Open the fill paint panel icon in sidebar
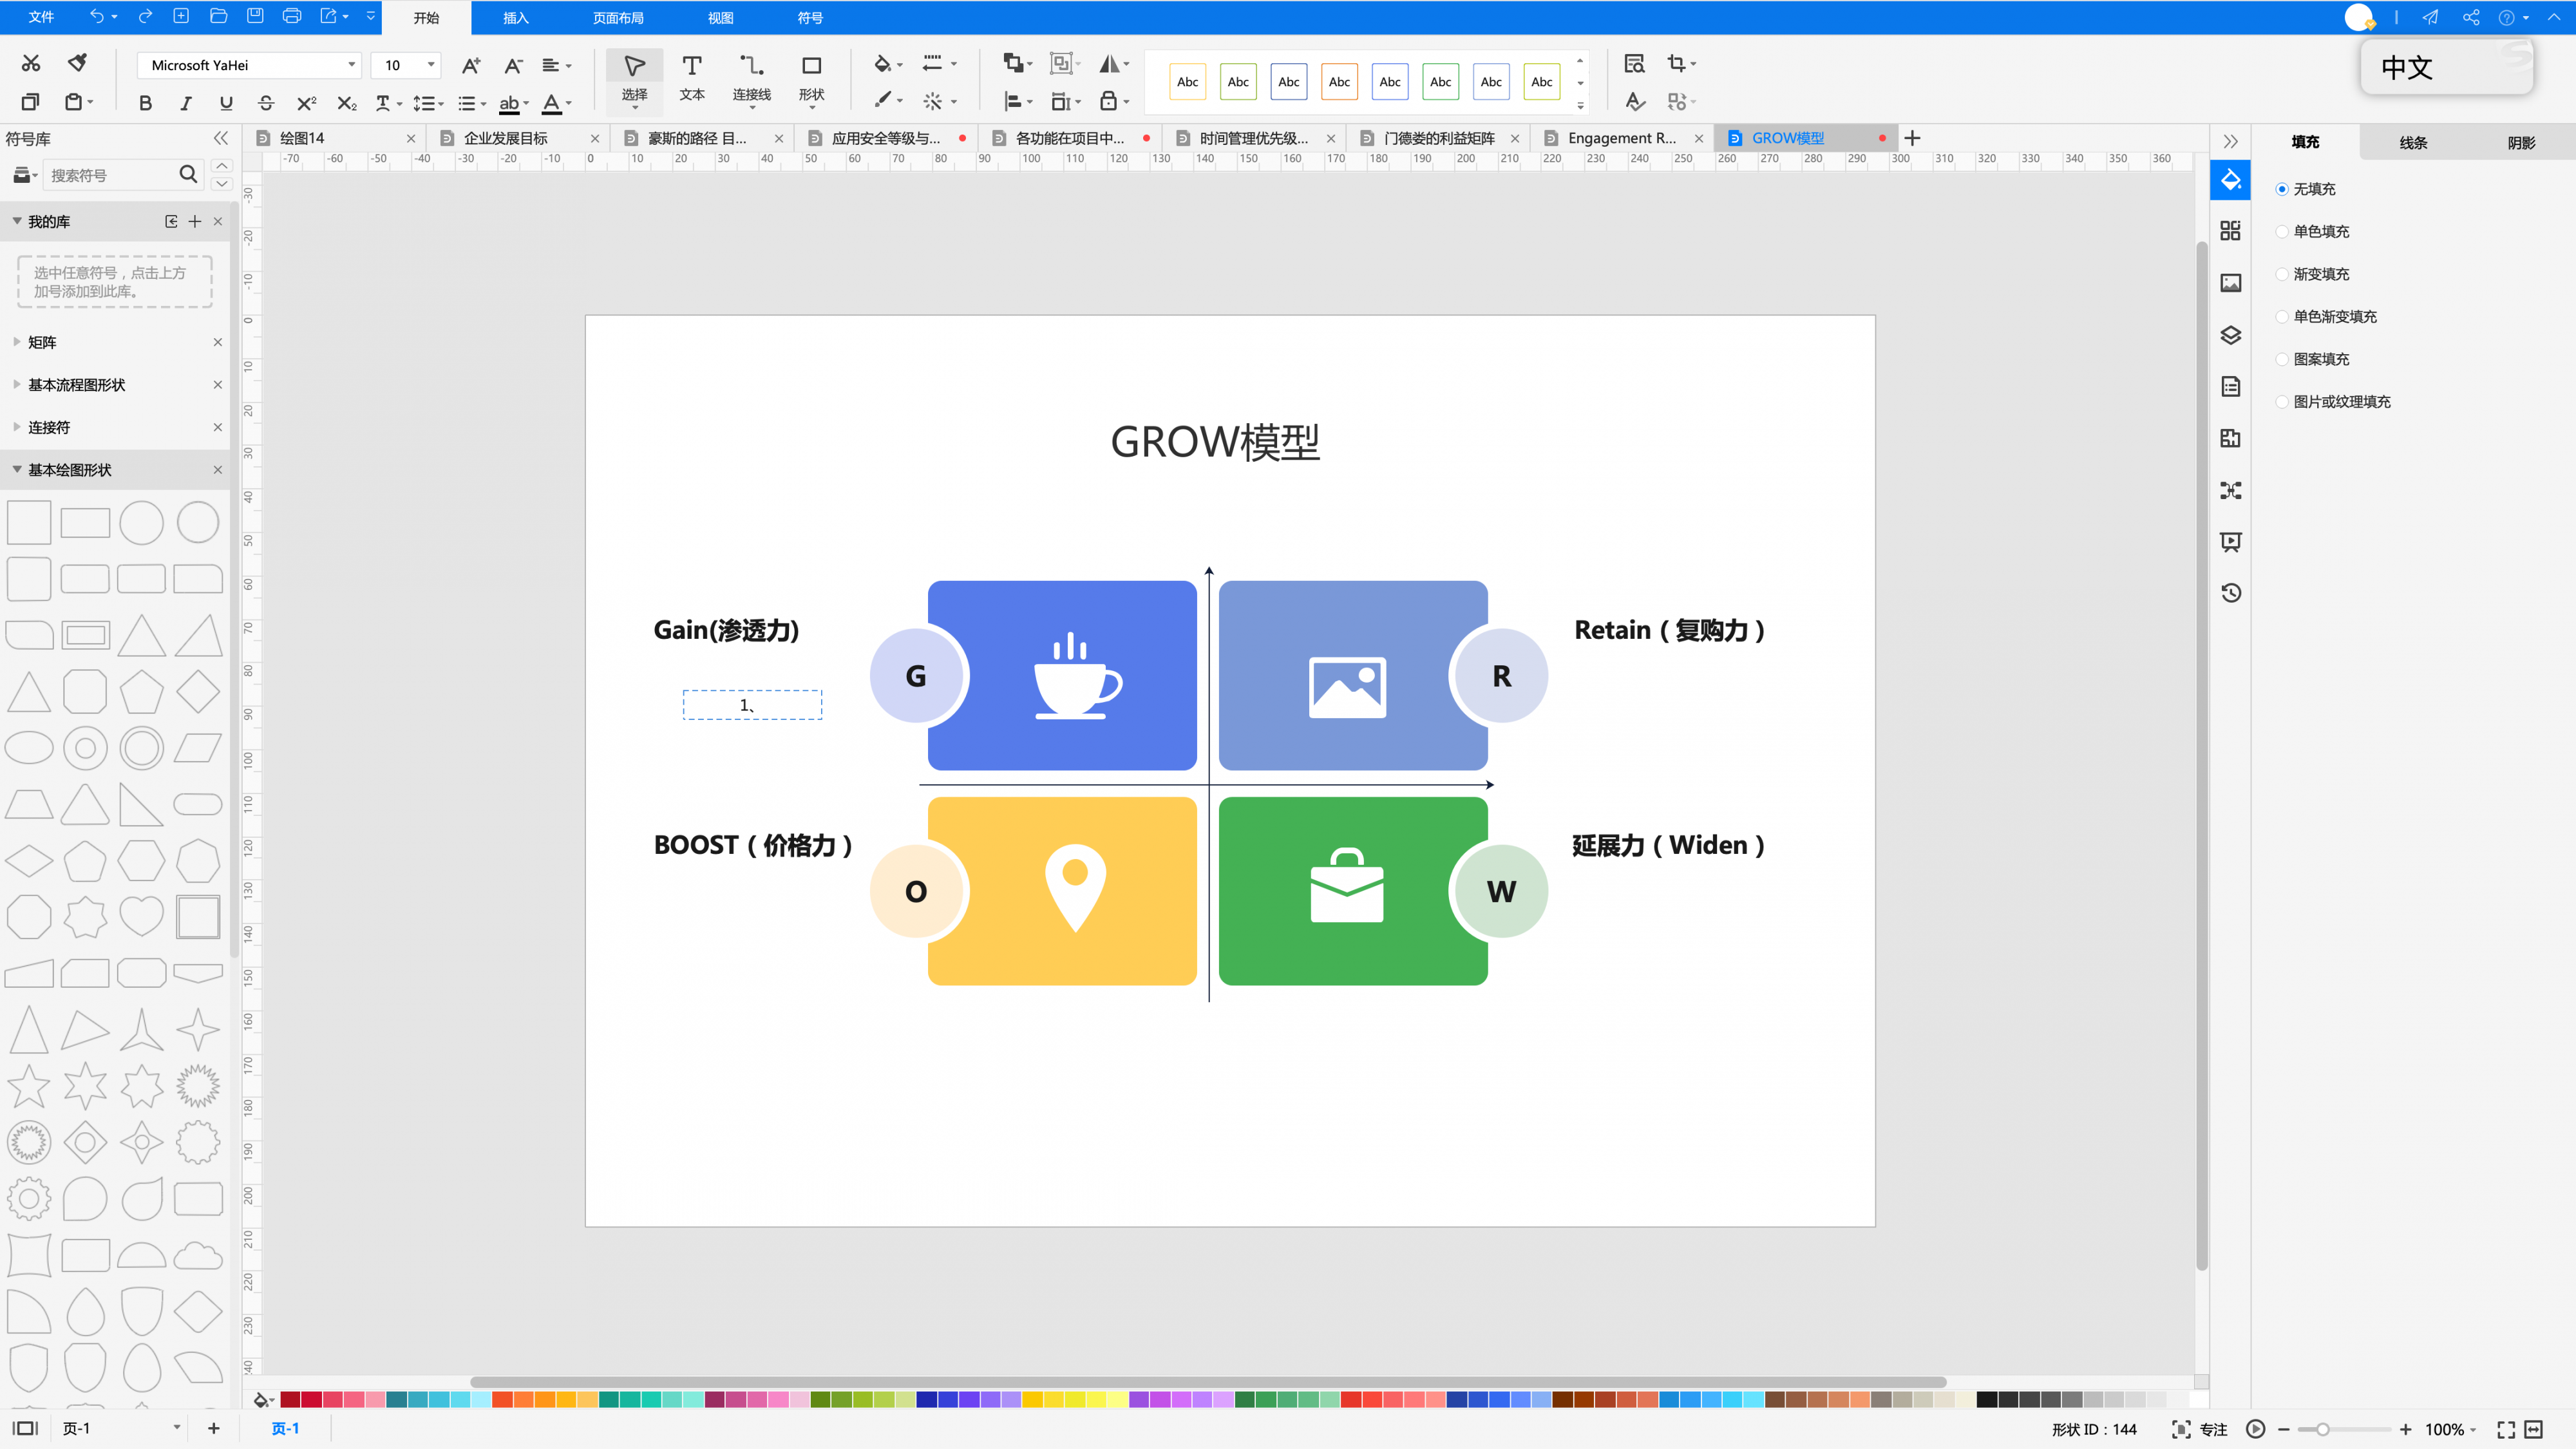The image size is (2576, 1449). (x=2230, y=180)
